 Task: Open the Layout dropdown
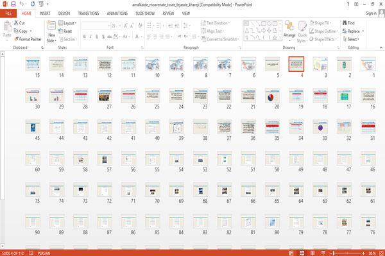(x=67, y=23)
